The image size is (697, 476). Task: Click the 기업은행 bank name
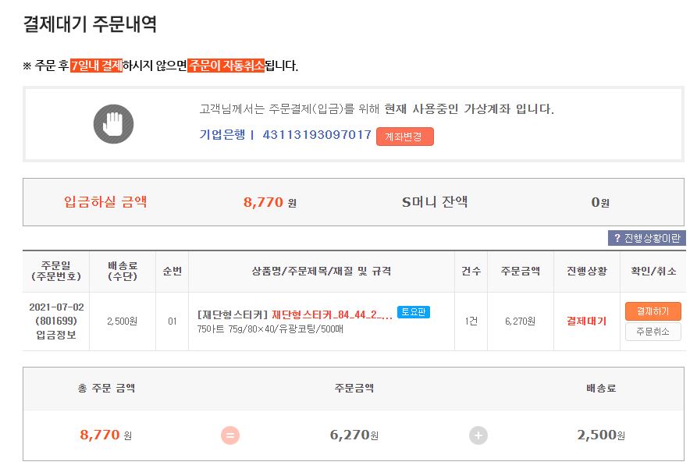[x=222, y=135]
